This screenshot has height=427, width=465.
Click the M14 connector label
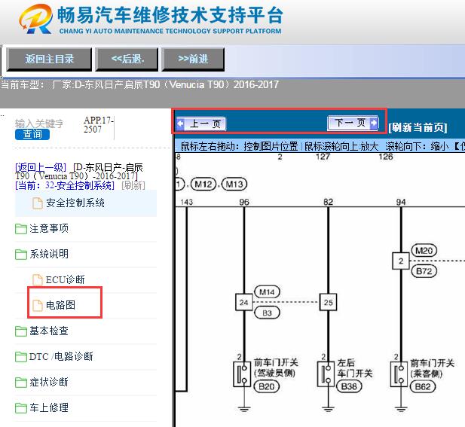pos(267,292)
